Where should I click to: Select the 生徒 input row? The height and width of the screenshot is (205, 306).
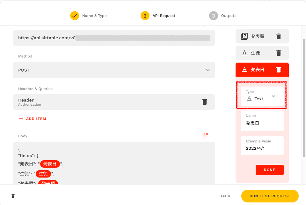pyautogui.click(x=262, y=53)
